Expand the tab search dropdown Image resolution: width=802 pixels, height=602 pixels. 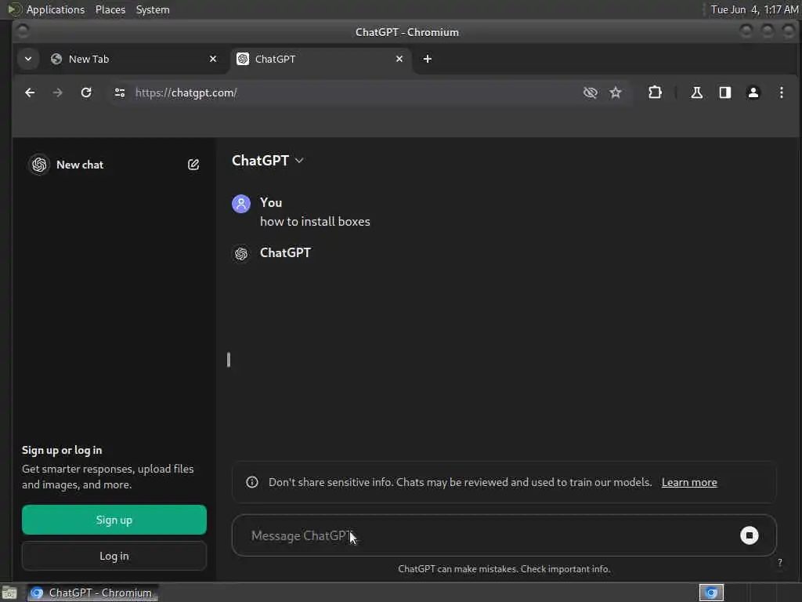[x=28, y=59]
